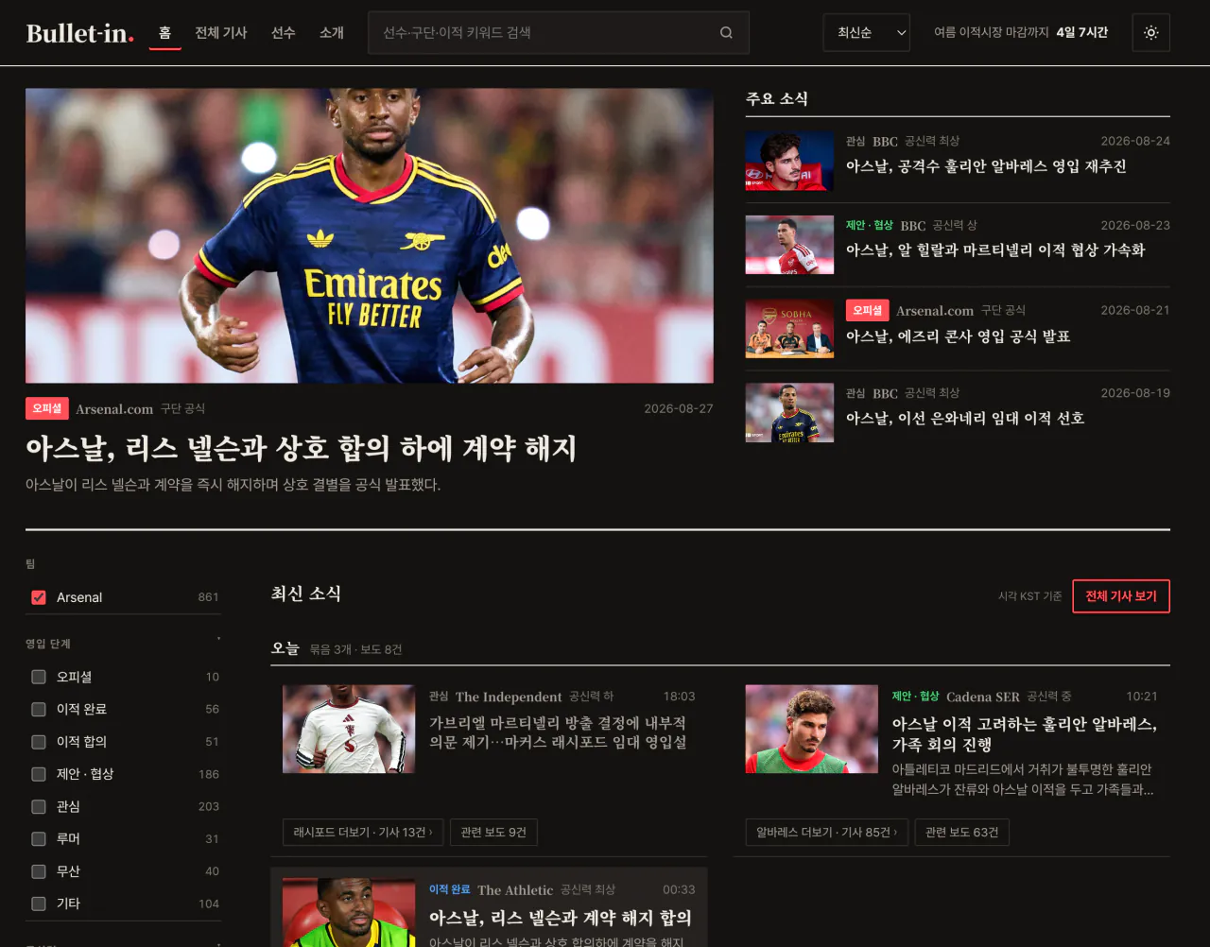1210x947 pixels.
Task: Open article 아스날, 공격수 훌리안 알바레스 영입 재추진
Action: pyautogui.click(x=986, y=166)
